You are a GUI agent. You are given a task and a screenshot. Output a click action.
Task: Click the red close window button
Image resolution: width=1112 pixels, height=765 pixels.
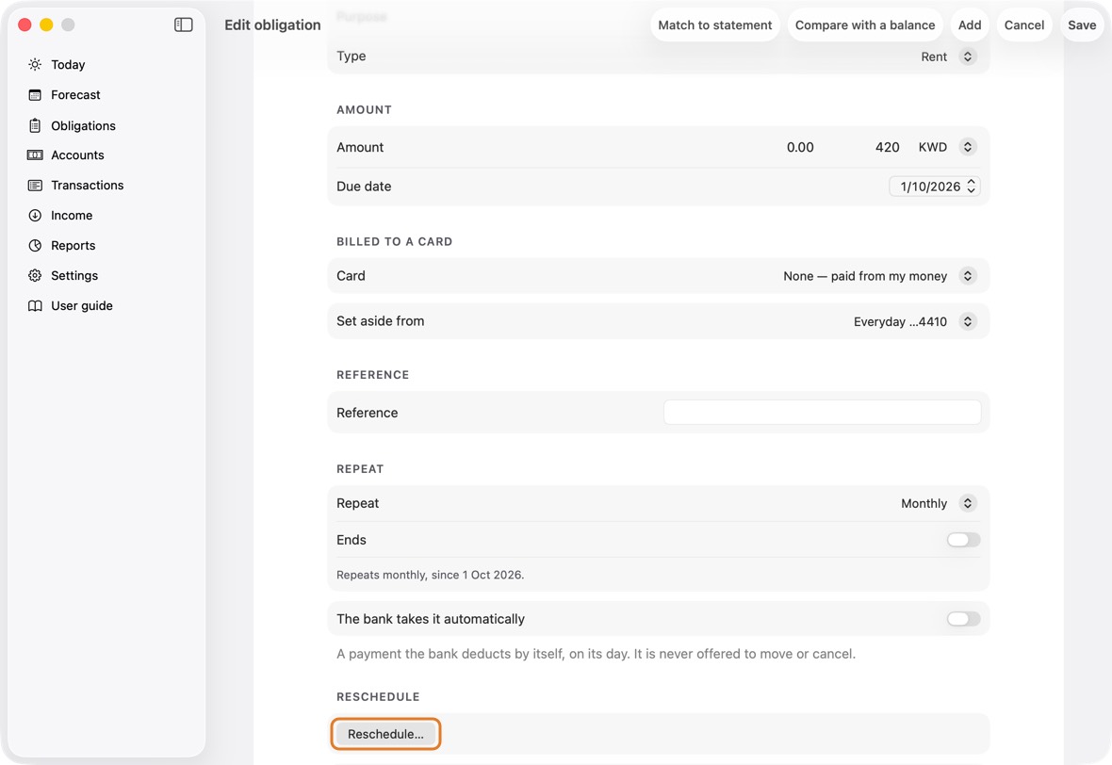(25, 24)
